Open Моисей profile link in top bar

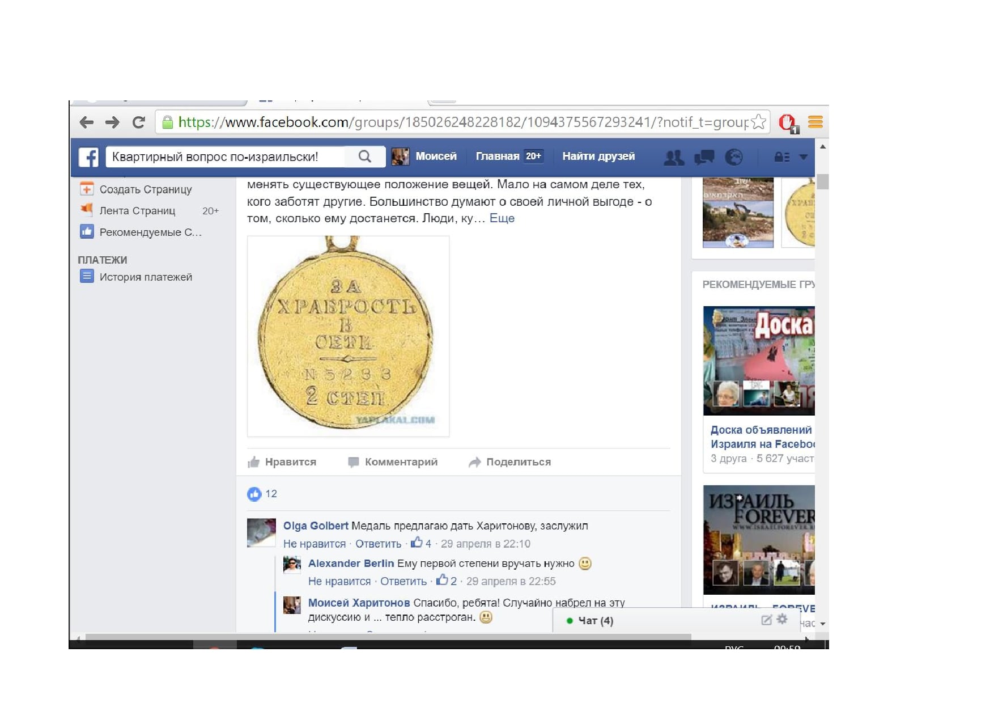pos(424,156)
